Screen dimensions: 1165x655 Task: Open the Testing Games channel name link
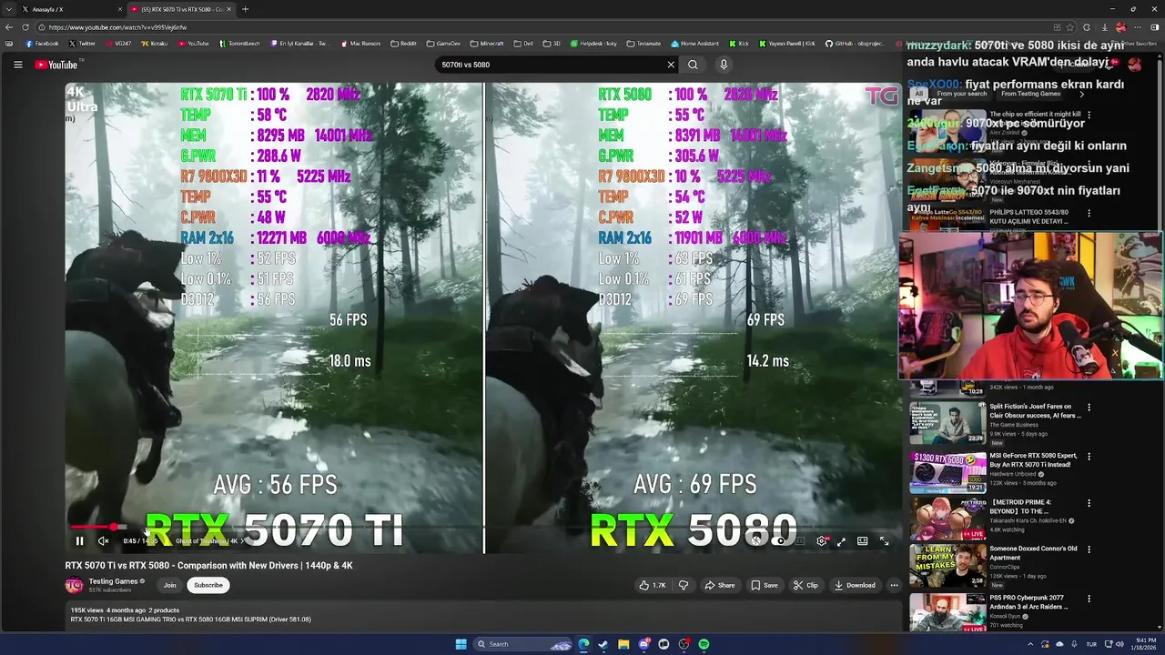point(113,581)
